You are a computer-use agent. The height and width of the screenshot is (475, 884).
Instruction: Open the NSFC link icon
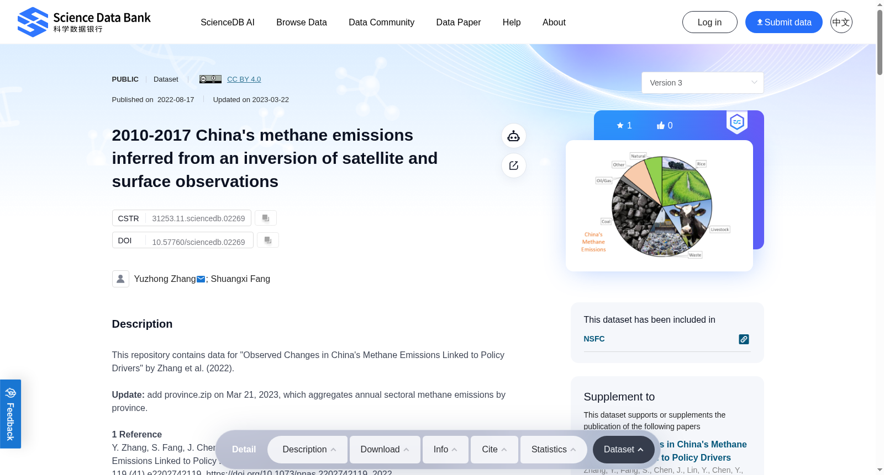coord(744,339)
